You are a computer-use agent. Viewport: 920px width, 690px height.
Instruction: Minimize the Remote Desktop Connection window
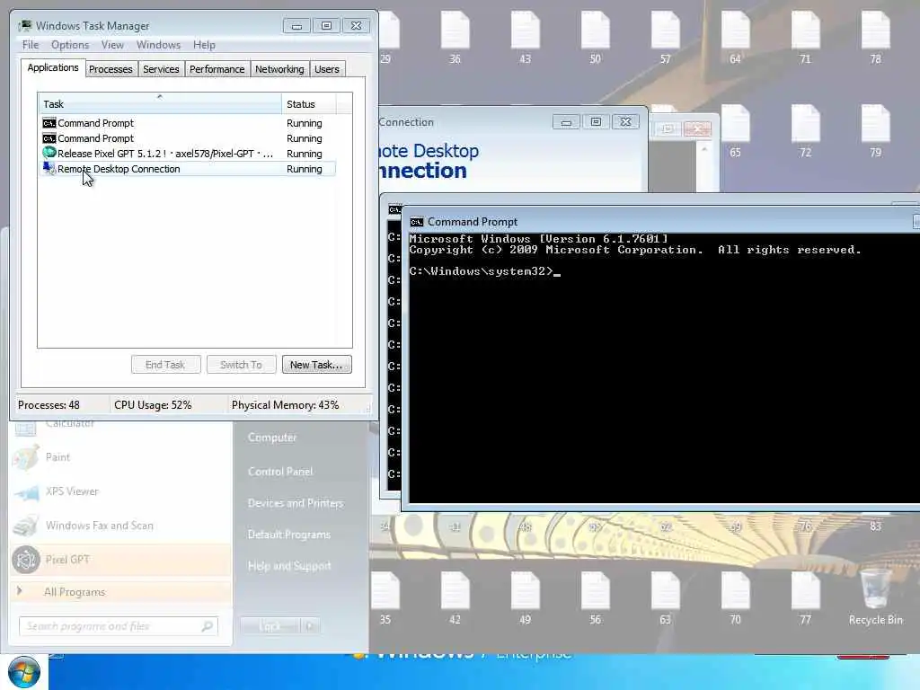pos(566,122)
